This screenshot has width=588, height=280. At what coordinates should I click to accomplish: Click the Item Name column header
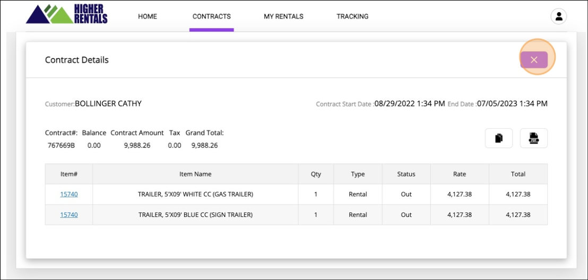[x=195, y=174]
